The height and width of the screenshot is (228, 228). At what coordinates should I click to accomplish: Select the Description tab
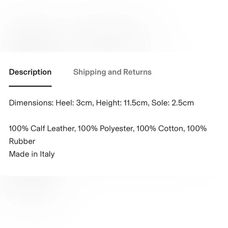click(x=30, y=72)
